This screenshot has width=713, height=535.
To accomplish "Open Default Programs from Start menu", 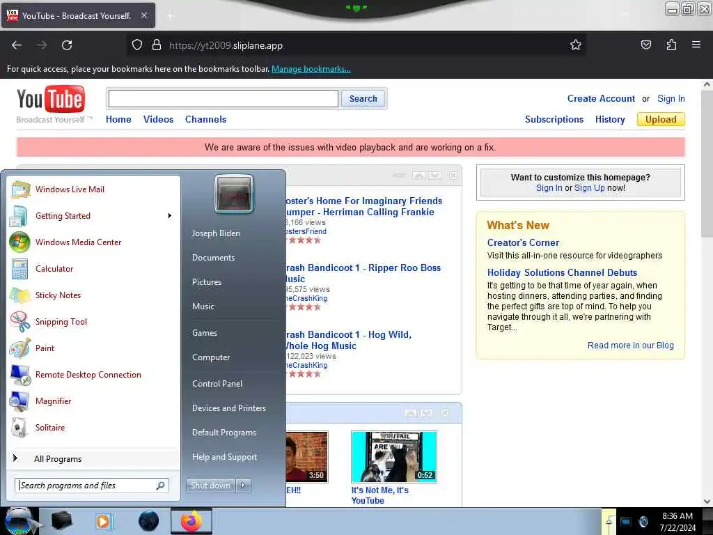I will pos(224,433).
